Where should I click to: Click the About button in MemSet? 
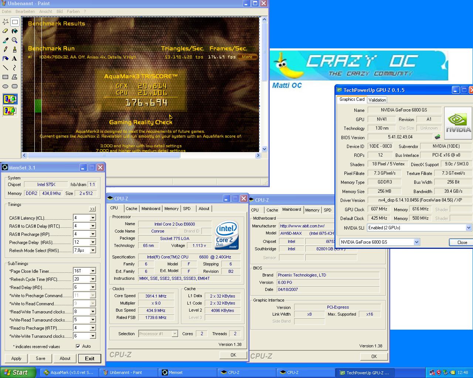click(65, 358)
